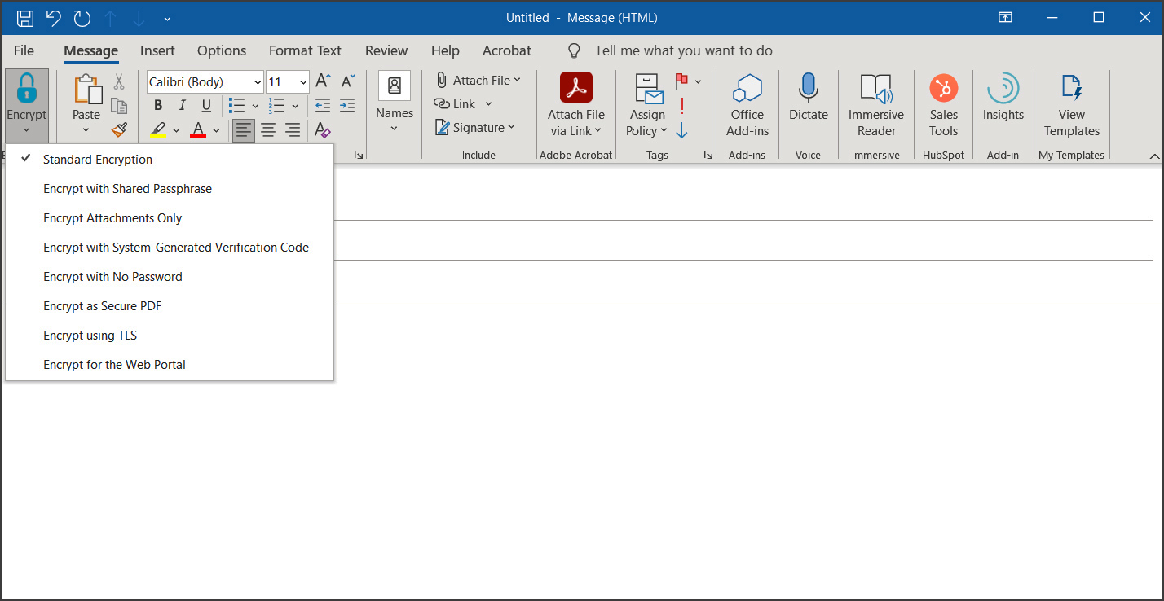Expand the Signature dropdown
This screenshot has width=1164, height=601.
coord(511,127)
